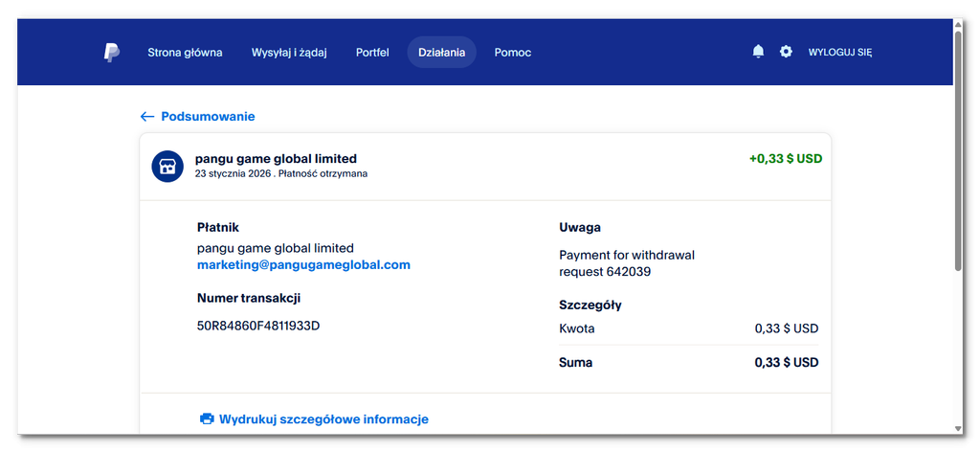This screenshot has height=452, width=980.
Task: Click the Suma row label
Action: tap(575, 363)
